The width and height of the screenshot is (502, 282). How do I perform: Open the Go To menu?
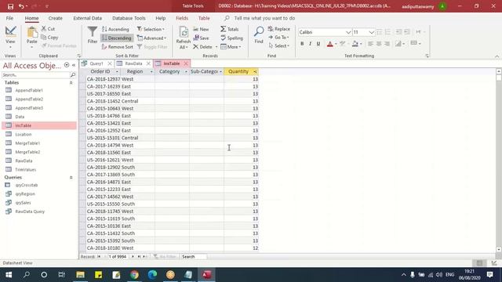pos(279,38)
